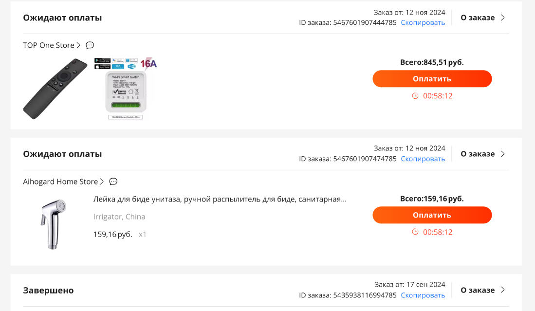
Task: Pay for the 159,16 руб. order
Action: point(432,215)
